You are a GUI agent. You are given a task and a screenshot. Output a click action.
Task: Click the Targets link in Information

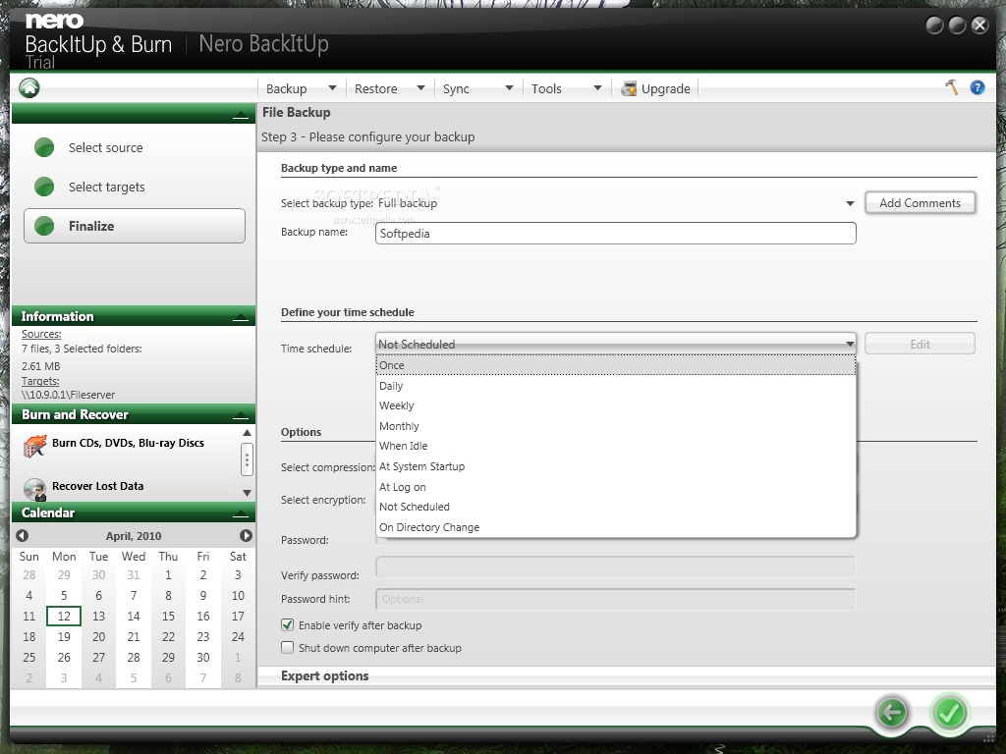[x=39, y=381]
